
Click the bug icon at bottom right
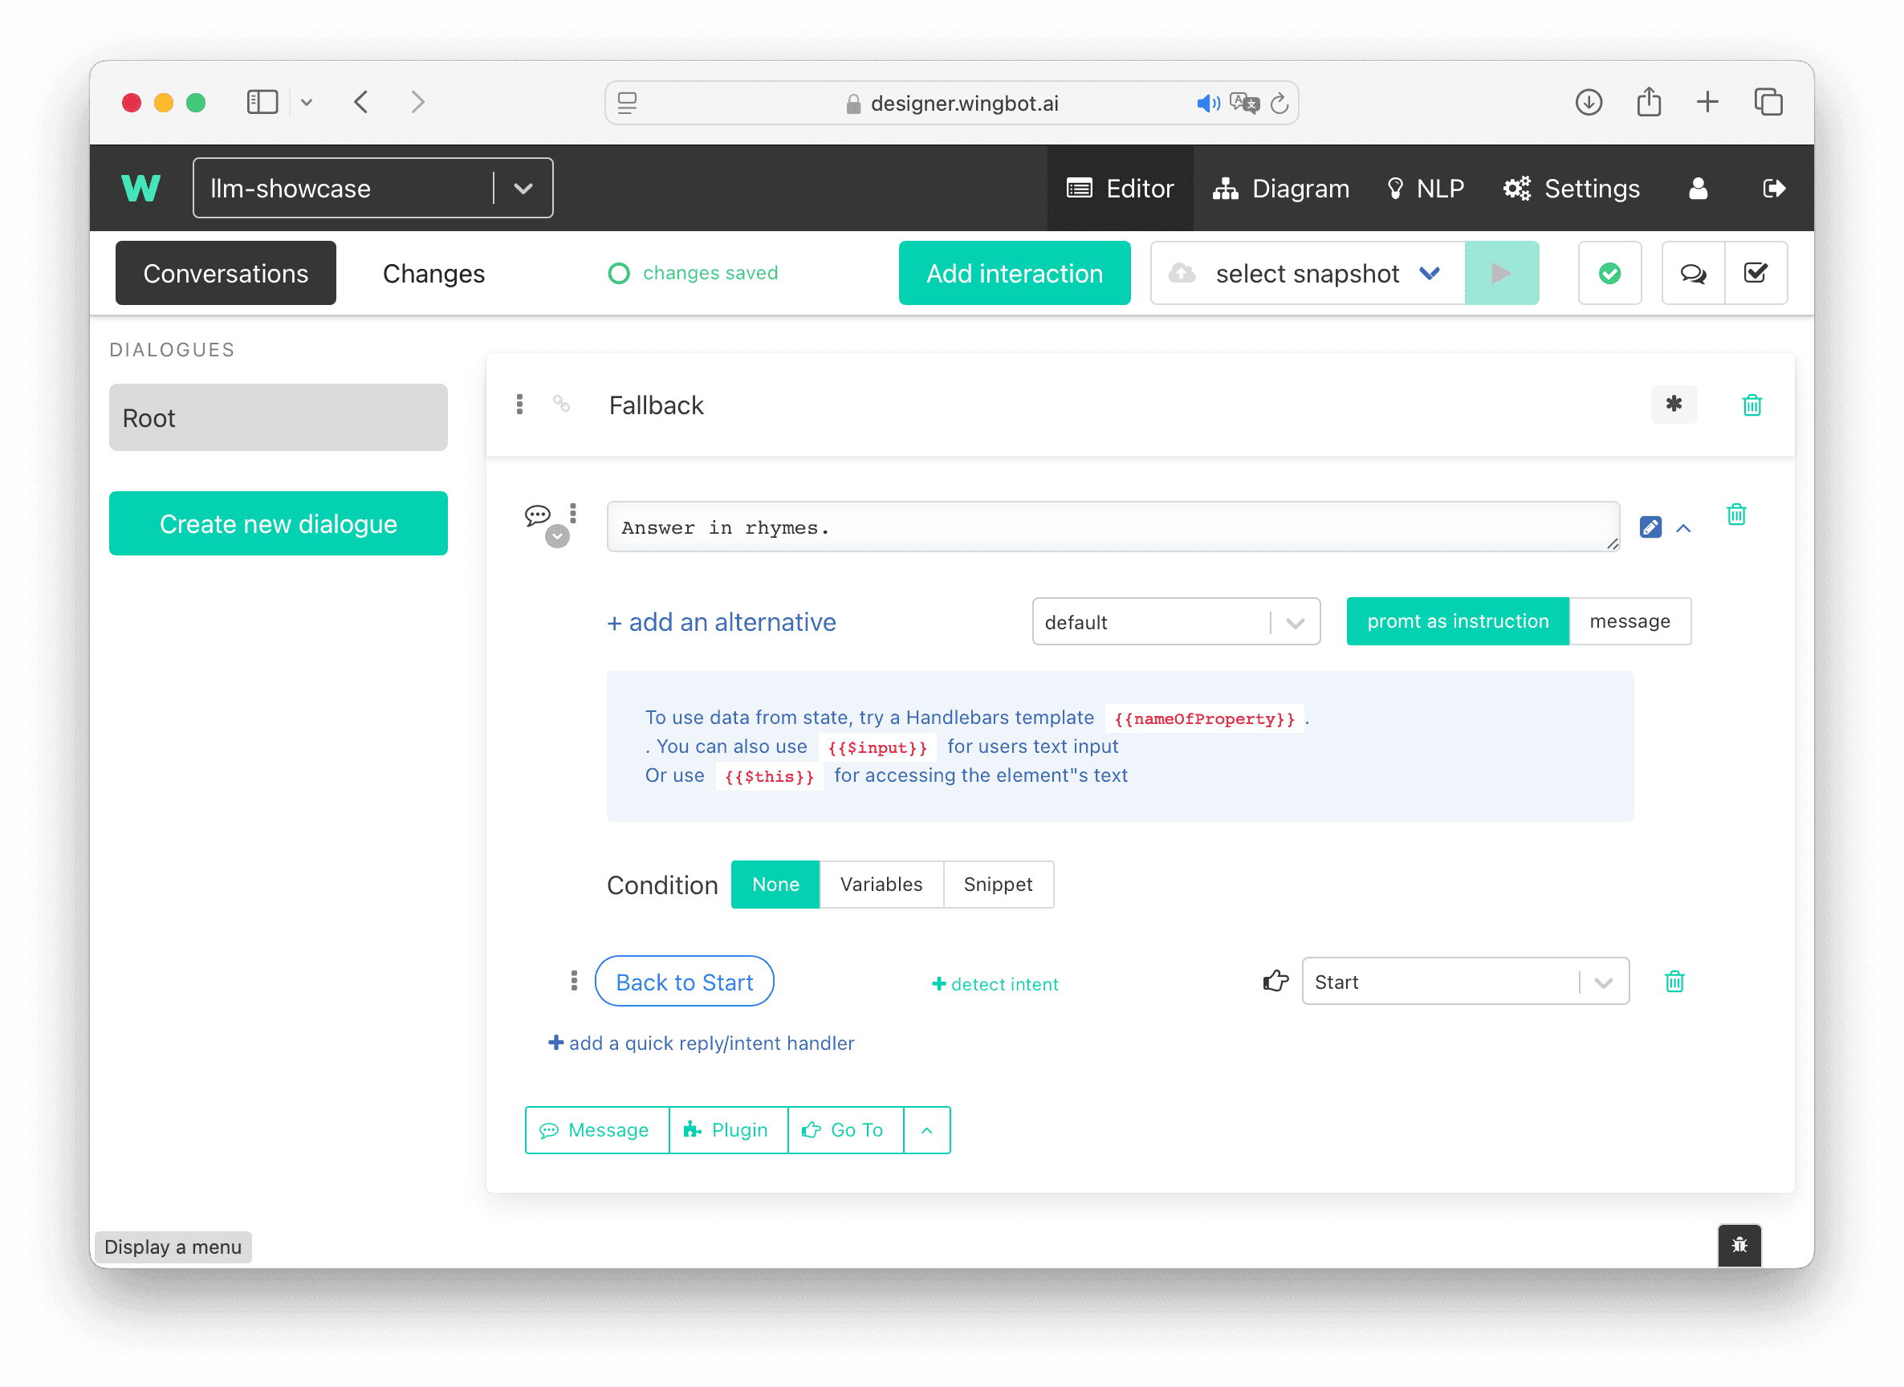coord(1739,1244)
